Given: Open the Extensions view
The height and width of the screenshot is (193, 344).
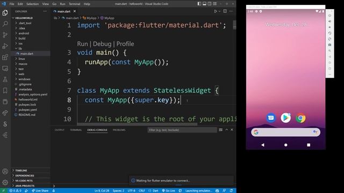Looking at the screenshot, I should [5, 57].
